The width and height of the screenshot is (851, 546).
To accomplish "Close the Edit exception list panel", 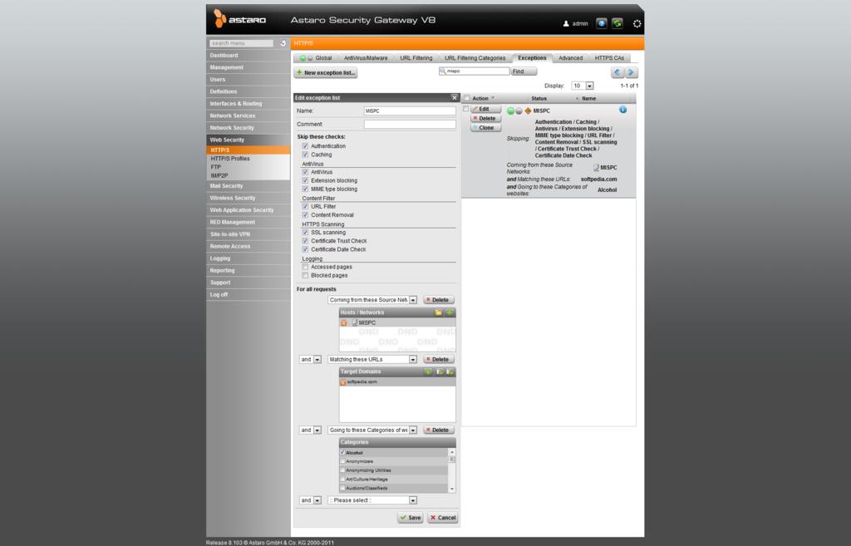I will tap(454, 98).
